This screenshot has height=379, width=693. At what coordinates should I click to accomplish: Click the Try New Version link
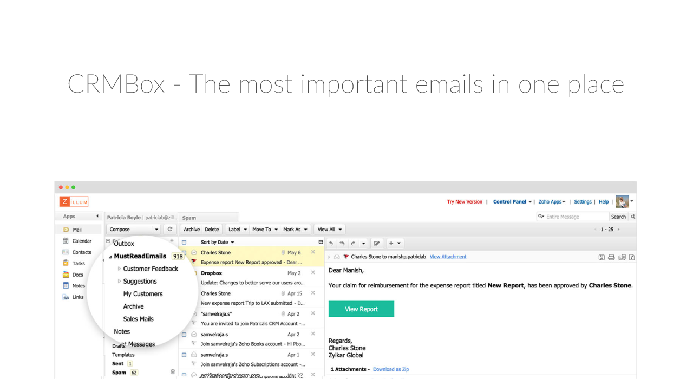(x=465, y=202)
